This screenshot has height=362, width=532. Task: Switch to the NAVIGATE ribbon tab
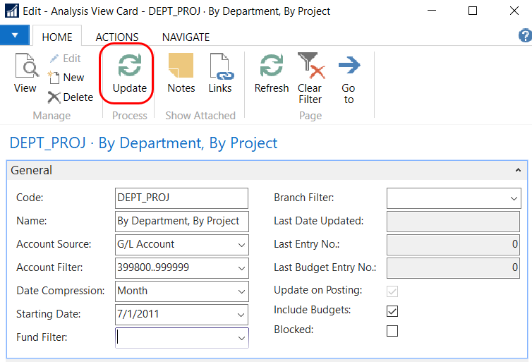point(186,37)
